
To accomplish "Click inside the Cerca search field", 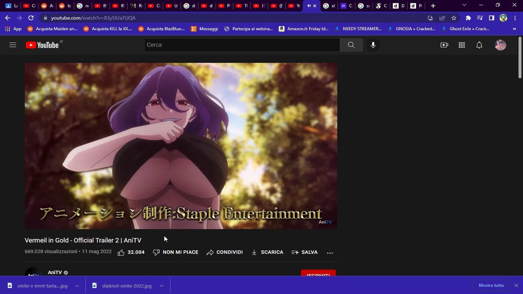I will point(242,45).
